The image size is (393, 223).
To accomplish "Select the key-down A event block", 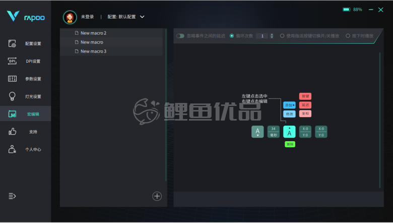I will point(257,132).
